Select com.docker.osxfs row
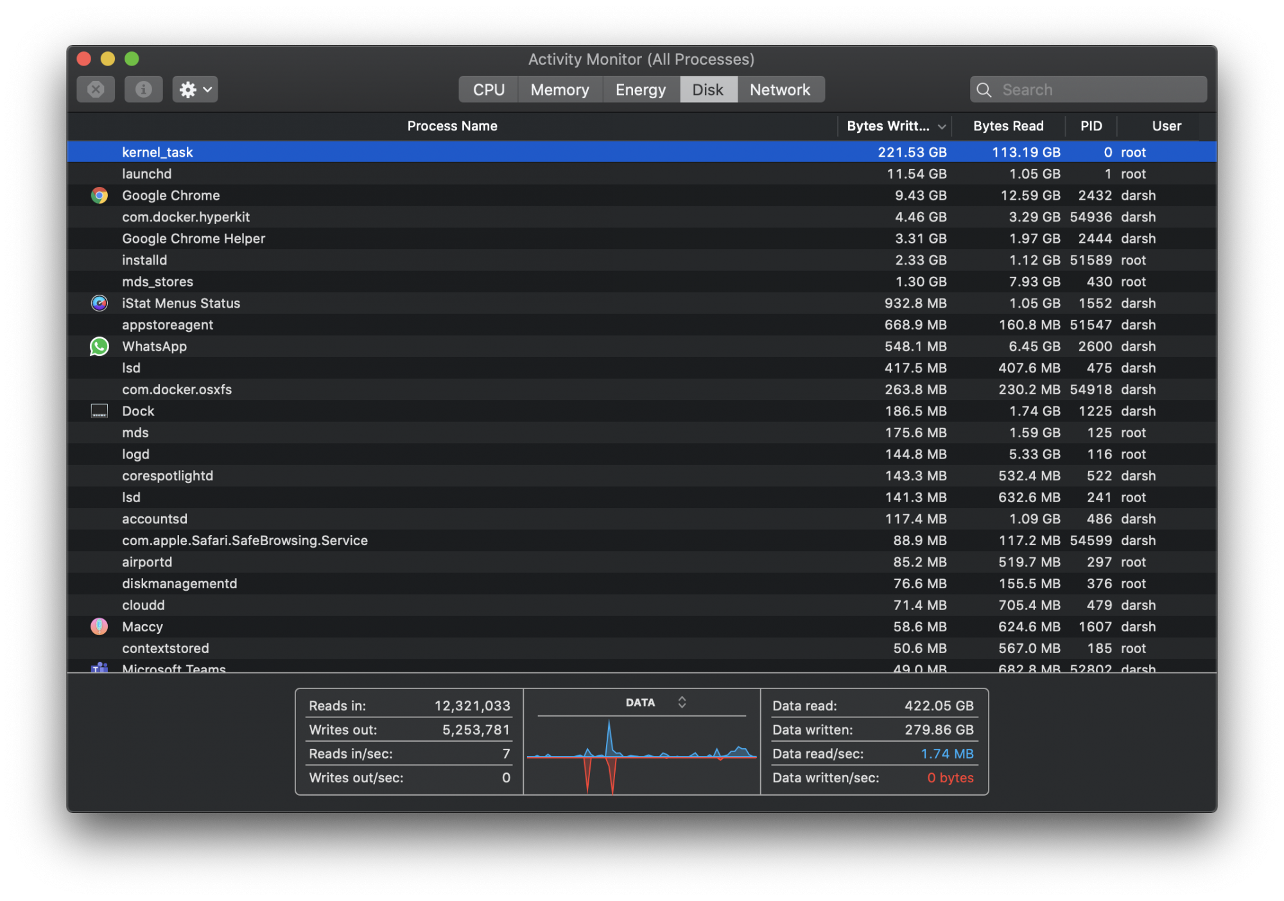This screenshot has height=901, width=1284. point(642,390)
